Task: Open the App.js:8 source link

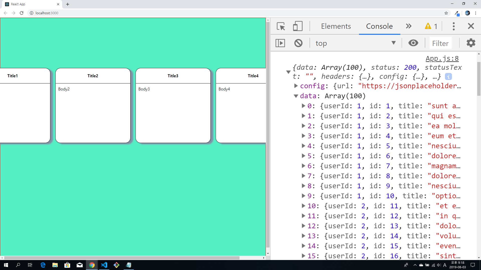Action: (x=442, y=58)
